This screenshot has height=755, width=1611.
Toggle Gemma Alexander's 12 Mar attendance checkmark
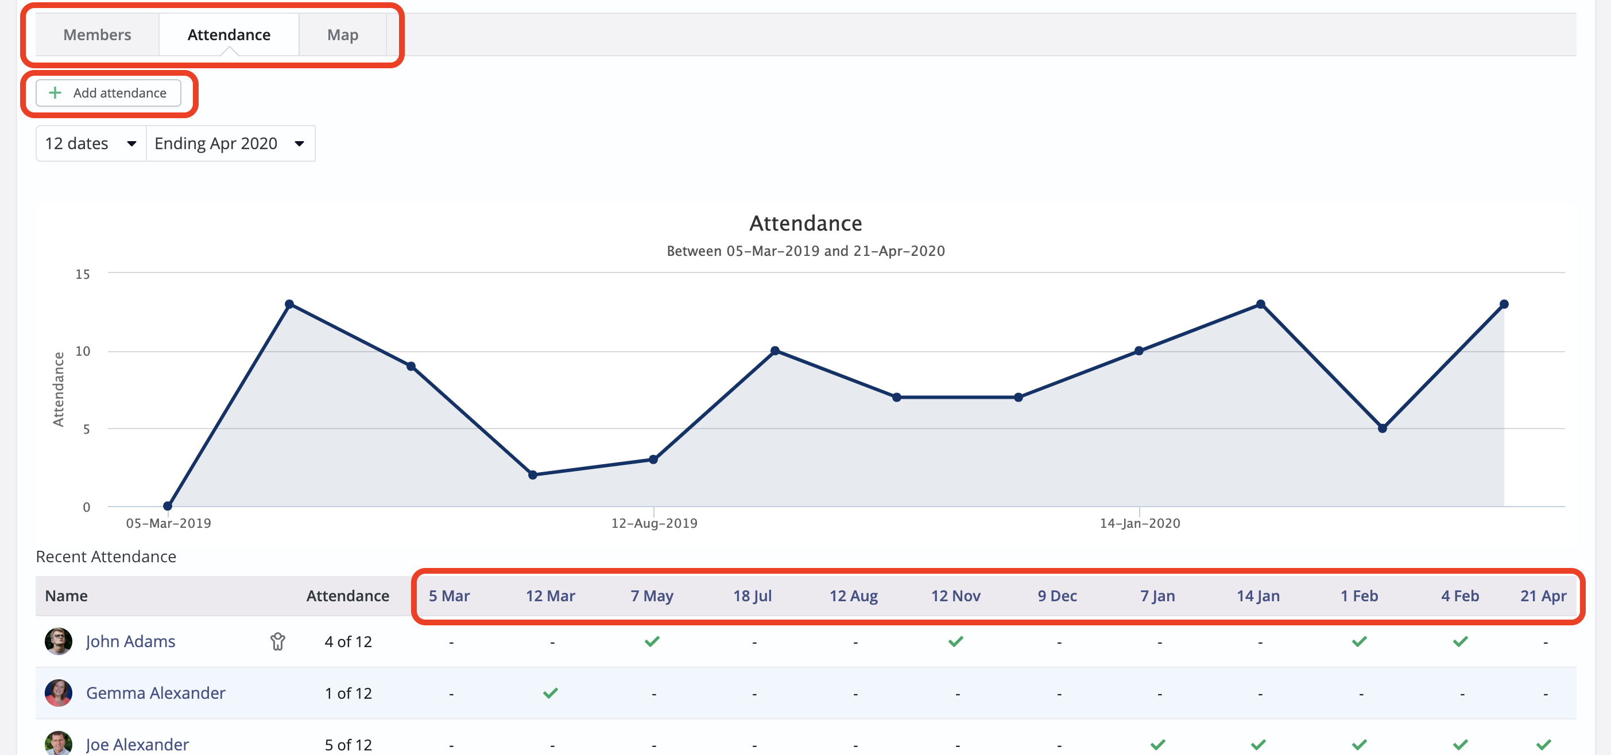coord(551,692)
